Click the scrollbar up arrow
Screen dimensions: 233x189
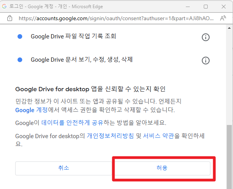(229, 28)
